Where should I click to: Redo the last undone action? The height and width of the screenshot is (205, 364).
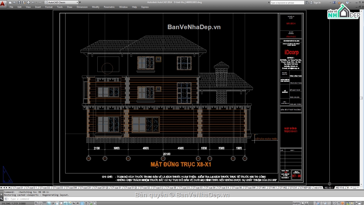coord(39,2)
